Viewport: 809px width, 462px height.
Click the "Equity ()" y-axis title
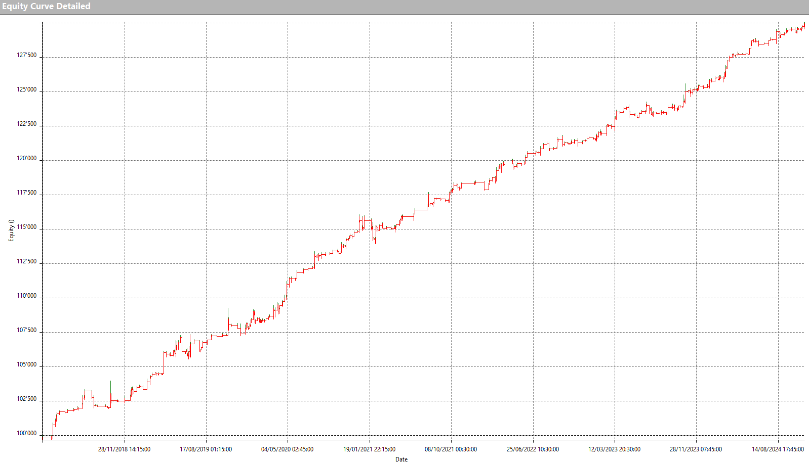tap(11, 230)
